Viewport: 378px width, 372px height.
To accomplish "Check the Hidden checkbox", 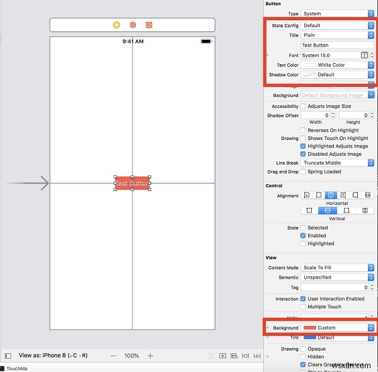I will click(x=303, y=357).
